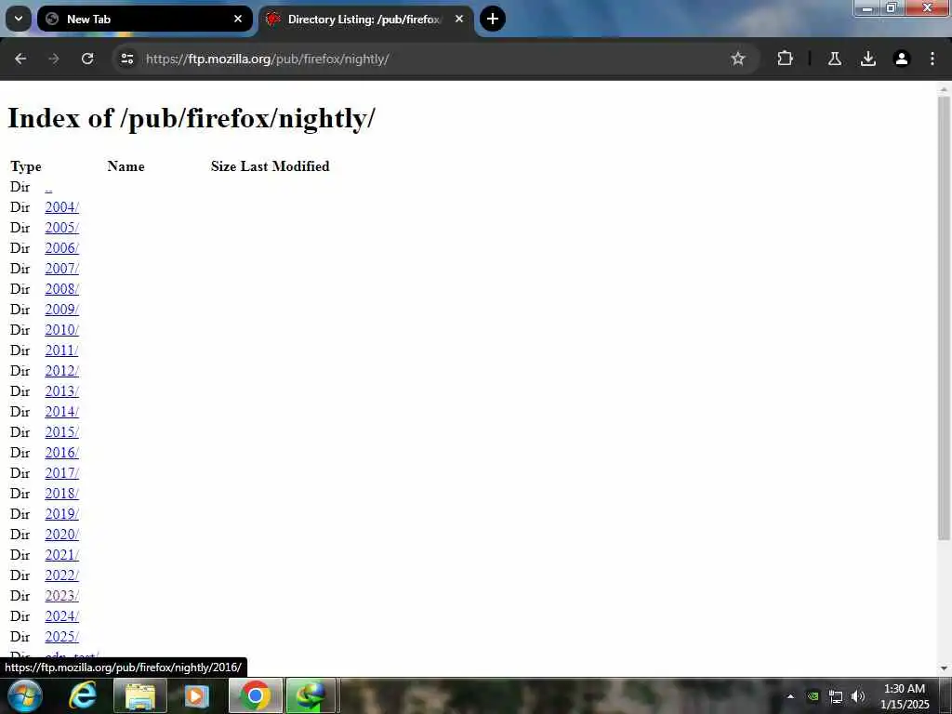Open the 2005/ directory
This screenshot has width=952, height=714.
(x=62, y=228)
